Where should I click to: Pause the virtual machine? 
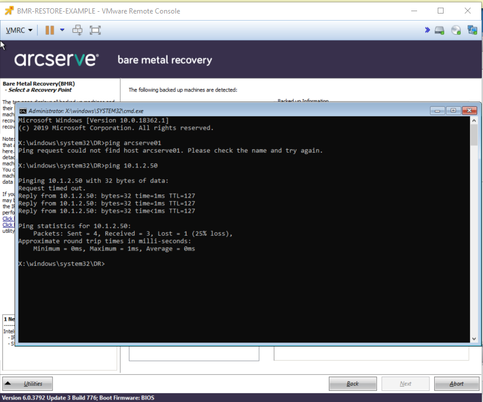coord(49,30)
